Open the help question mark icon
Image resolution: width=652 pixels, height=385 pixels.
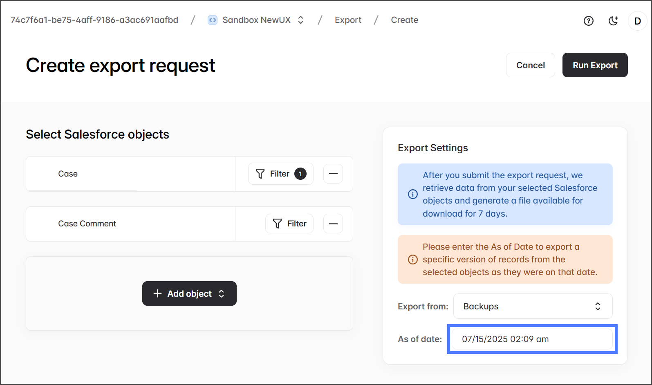pos(588,21)
